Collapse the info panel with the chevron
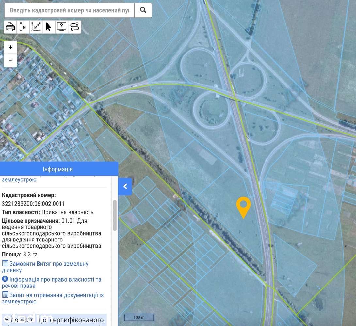The height and width of the screenshot is (326, 356). point(125,186)
